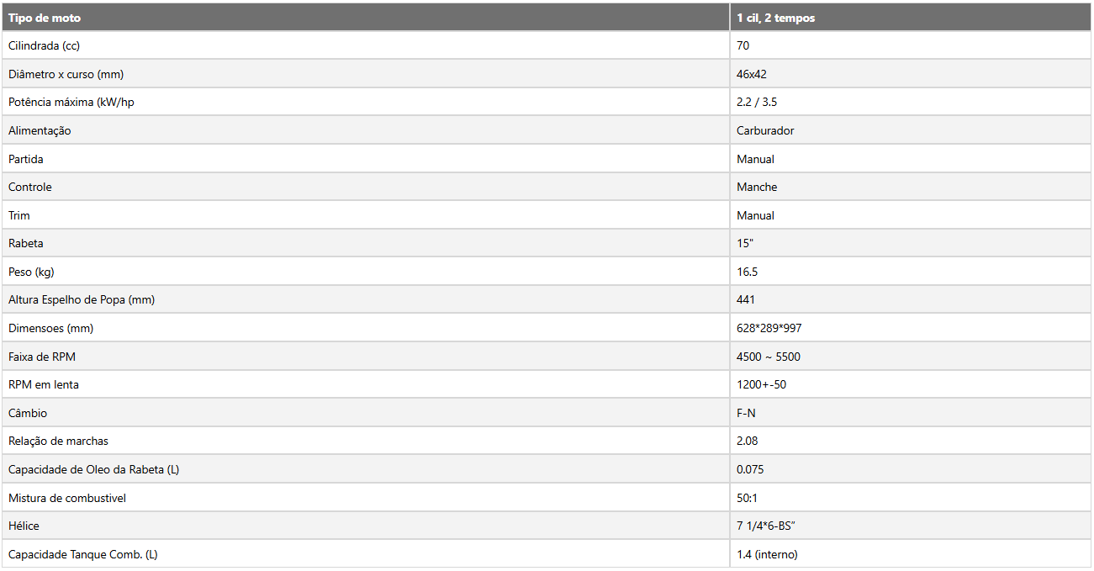Click the 'Relação de marchas' row label
The height and width of the screenshot is (571, 1094).
(58, 441)
